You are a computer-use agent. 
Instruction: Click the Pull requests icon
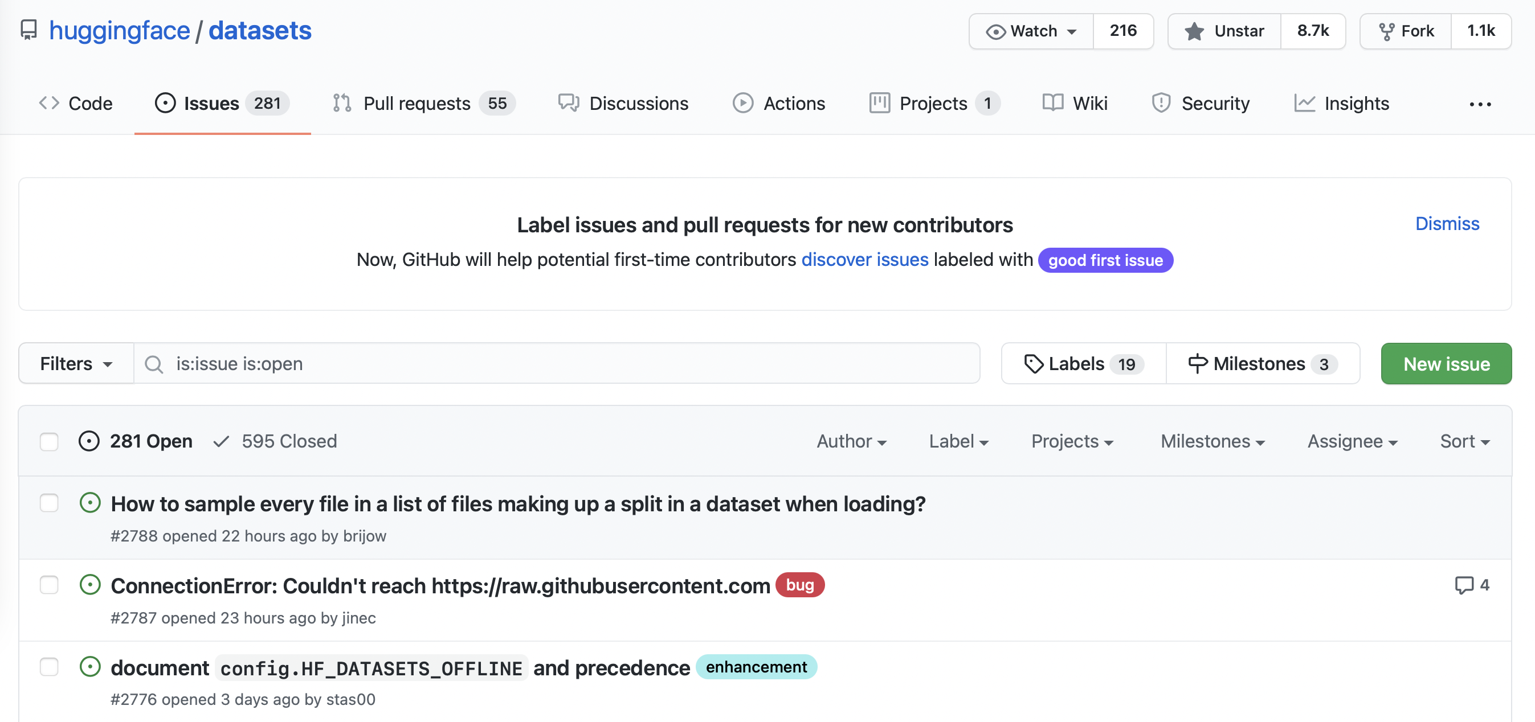pyautogui.click(x=341, y=102)
